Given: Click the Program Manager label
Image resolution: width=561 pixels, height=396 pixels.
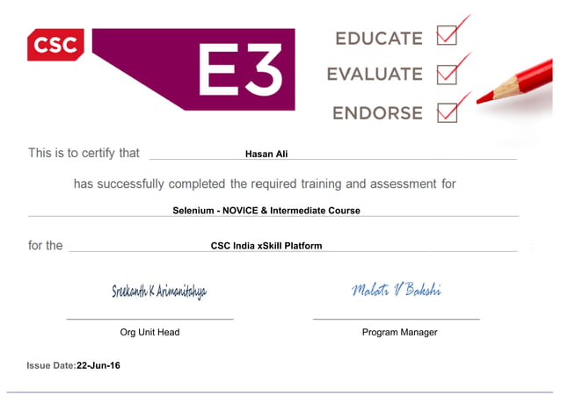Looking at the screenshot, I should [x=399, y=332].
